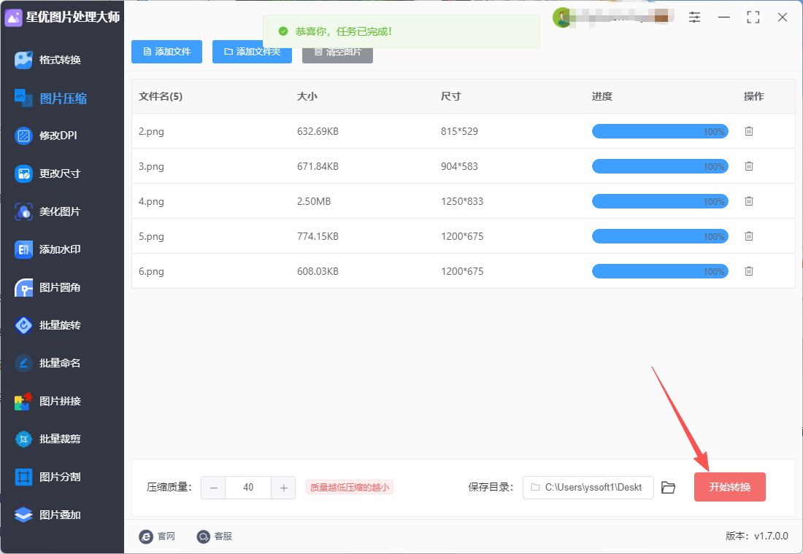The width and height of the screenshot is (803, 554).
Task: Click the app logo icon in title bar
Action: 13,17
